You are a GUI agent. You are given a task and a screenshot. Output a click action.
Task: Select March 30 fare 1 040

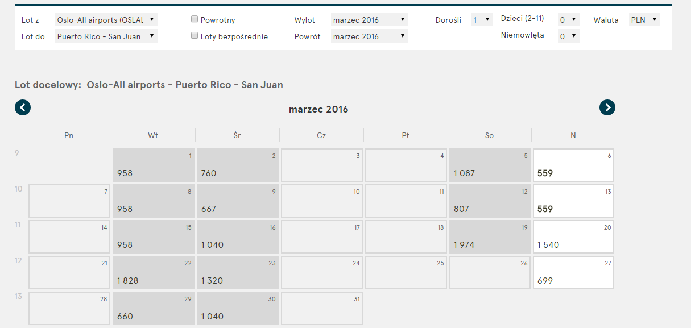pos(238,309)
